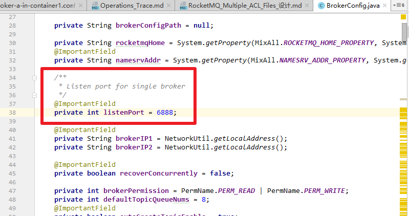Click line number 45 in the gutter

click(12, 174)
